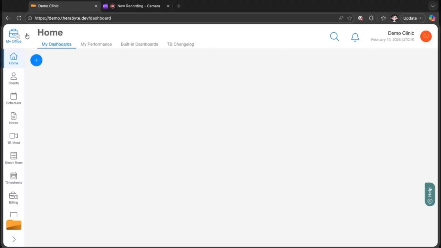The width and height of the screenshot is (441, 248).
Task: Switch to Demo Clinic browser tab
Action: coord(64,6)
